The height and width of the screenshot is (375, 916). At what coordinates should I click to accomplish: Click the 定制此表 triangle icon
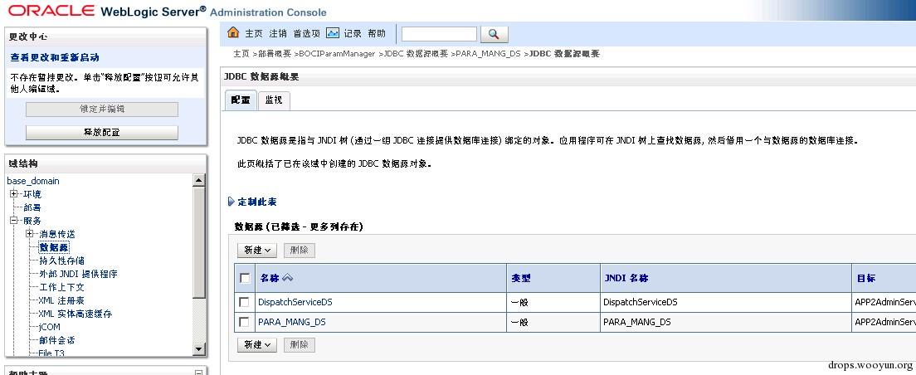tap(231, 202)
